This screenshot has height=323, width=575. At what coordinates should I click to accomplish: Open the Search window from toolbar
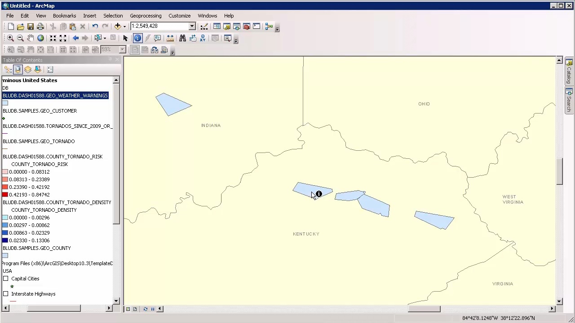coord(237,26)
